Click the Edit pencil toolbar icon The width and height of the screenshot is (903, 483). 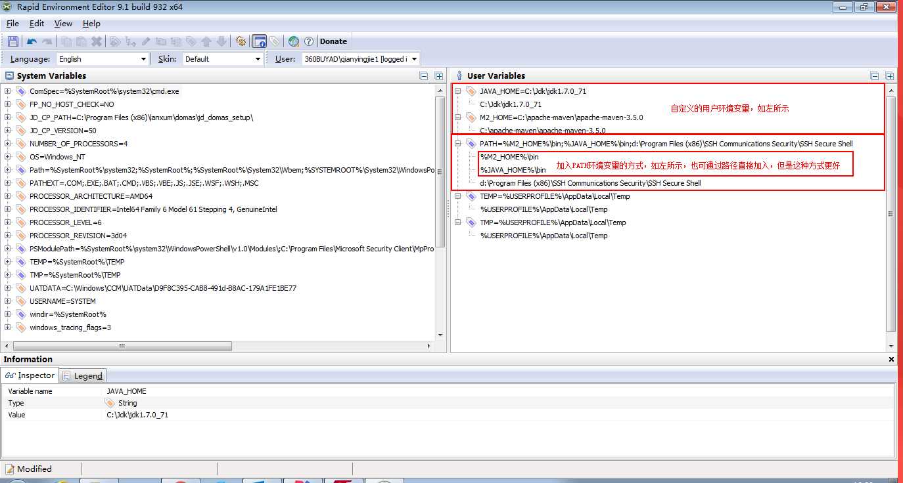[146, 41]
